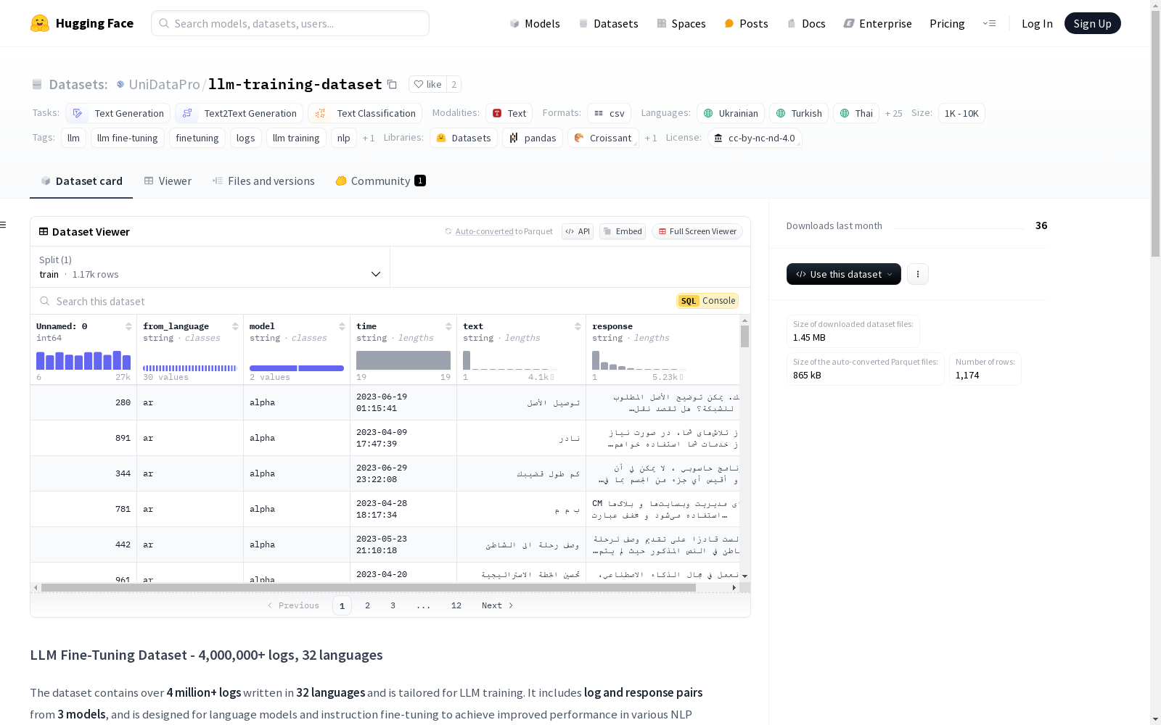
Task: Open the navigation extra menu icon
Action: (989, 23)
